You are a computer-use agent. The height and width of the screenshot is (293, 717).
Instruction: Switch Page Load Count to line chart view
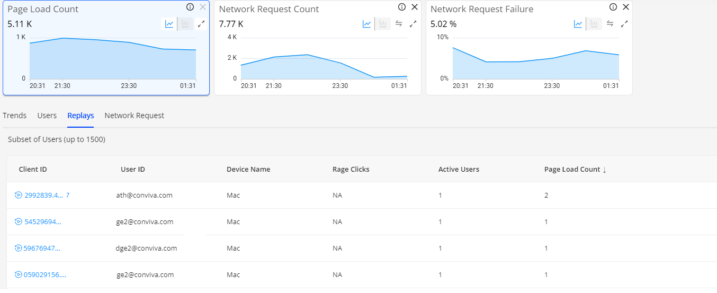169,24
